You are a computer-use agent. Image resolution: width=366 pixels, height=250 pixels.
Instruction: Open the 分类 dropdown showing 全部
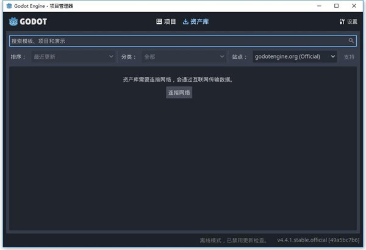(184, 57)
